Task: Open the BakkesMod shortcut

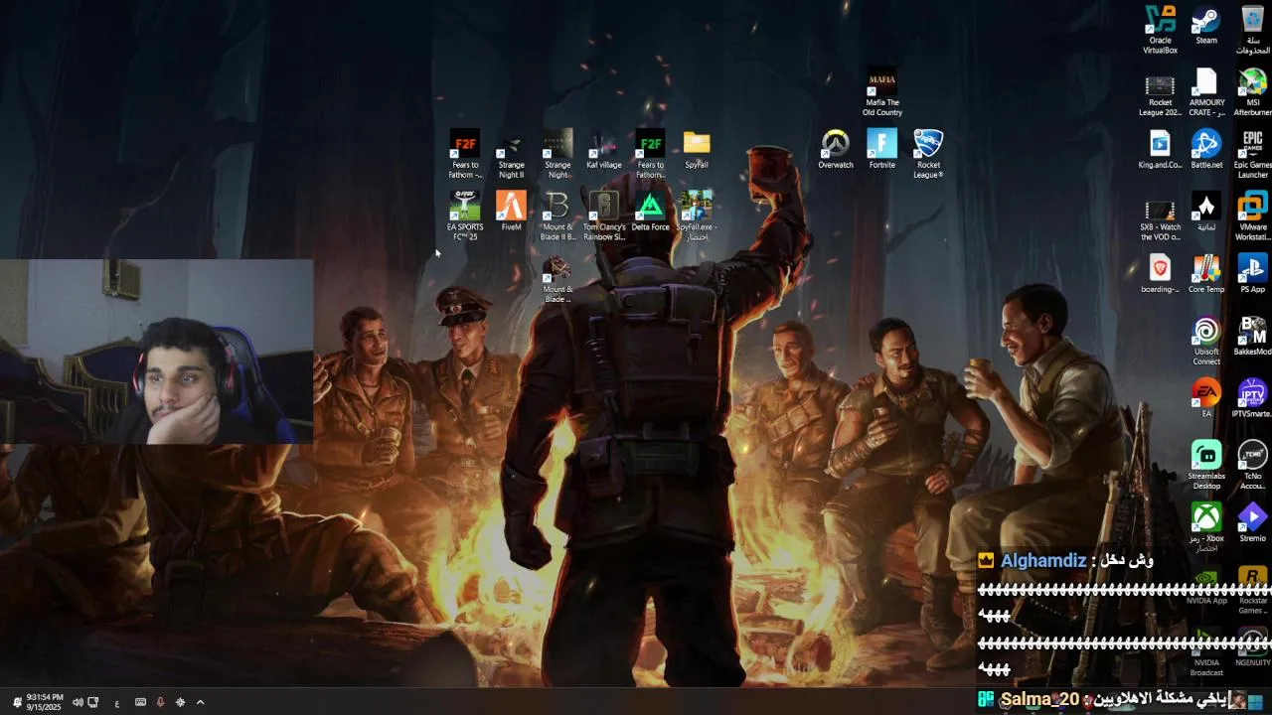Action: 1252,337
